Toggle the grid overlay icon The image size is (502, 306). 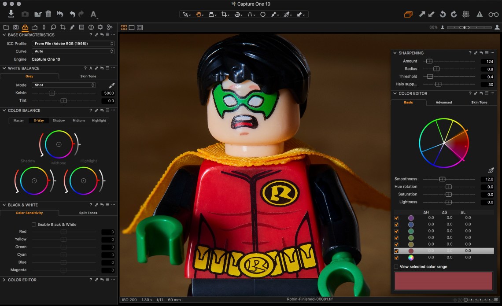click(466, 14)
